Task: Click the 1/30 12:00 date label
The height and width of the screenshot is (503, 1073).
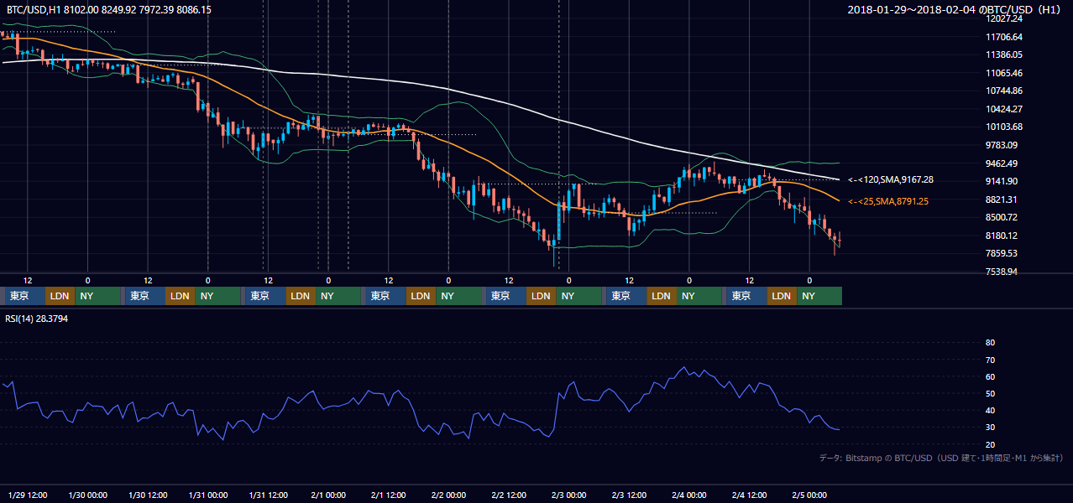Action: (148, 495)
